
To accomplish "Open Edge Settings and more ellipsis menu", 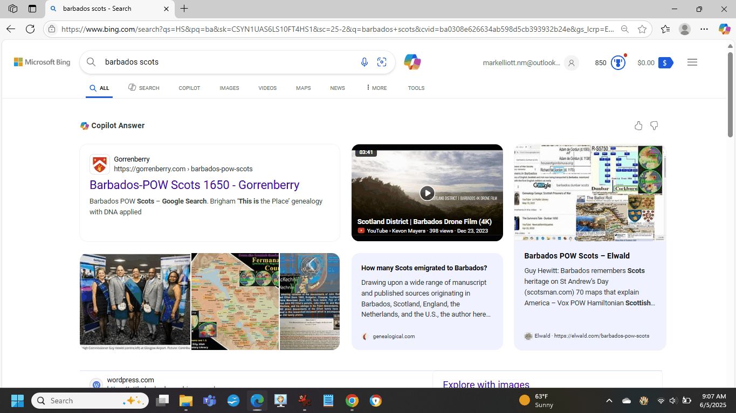I will click(704, 29).
